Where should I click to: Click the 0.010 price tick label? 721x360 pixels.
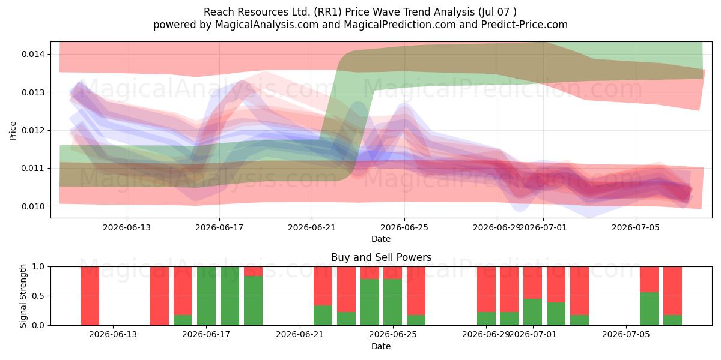[x=34, y=206]
